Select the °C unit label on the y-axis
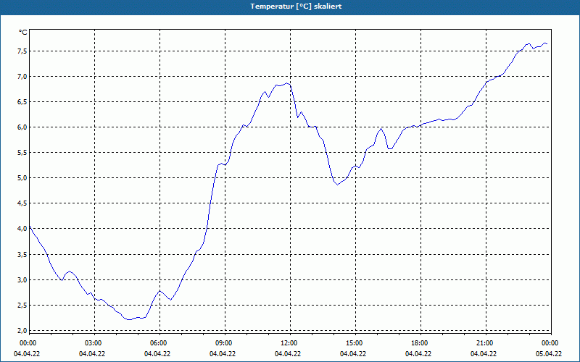 23,33
